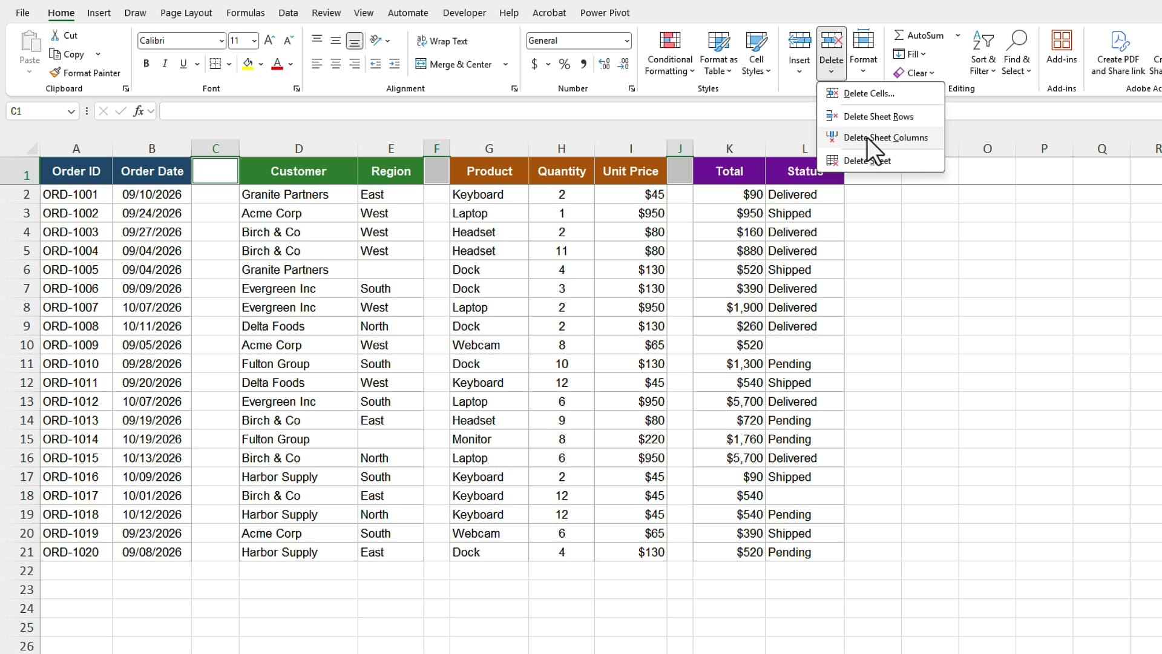Expand the Borders dropdown arrow
The width and height of the screenshot is (1162, 654).
click(229, 64)
